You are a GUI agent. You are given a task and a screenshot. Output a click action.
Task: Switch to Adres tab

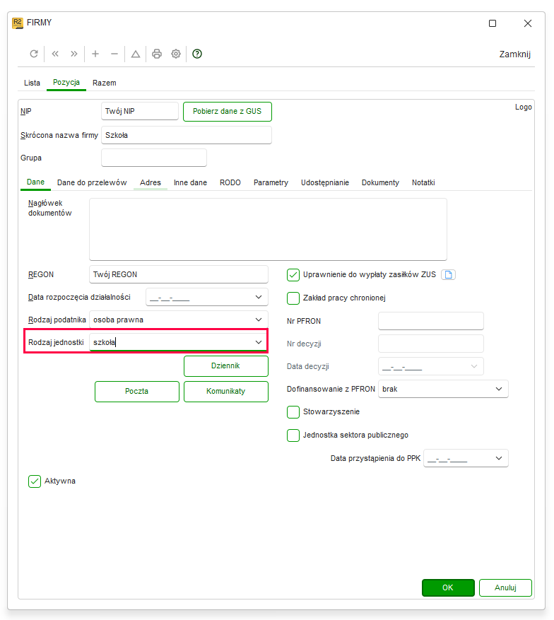151,182
